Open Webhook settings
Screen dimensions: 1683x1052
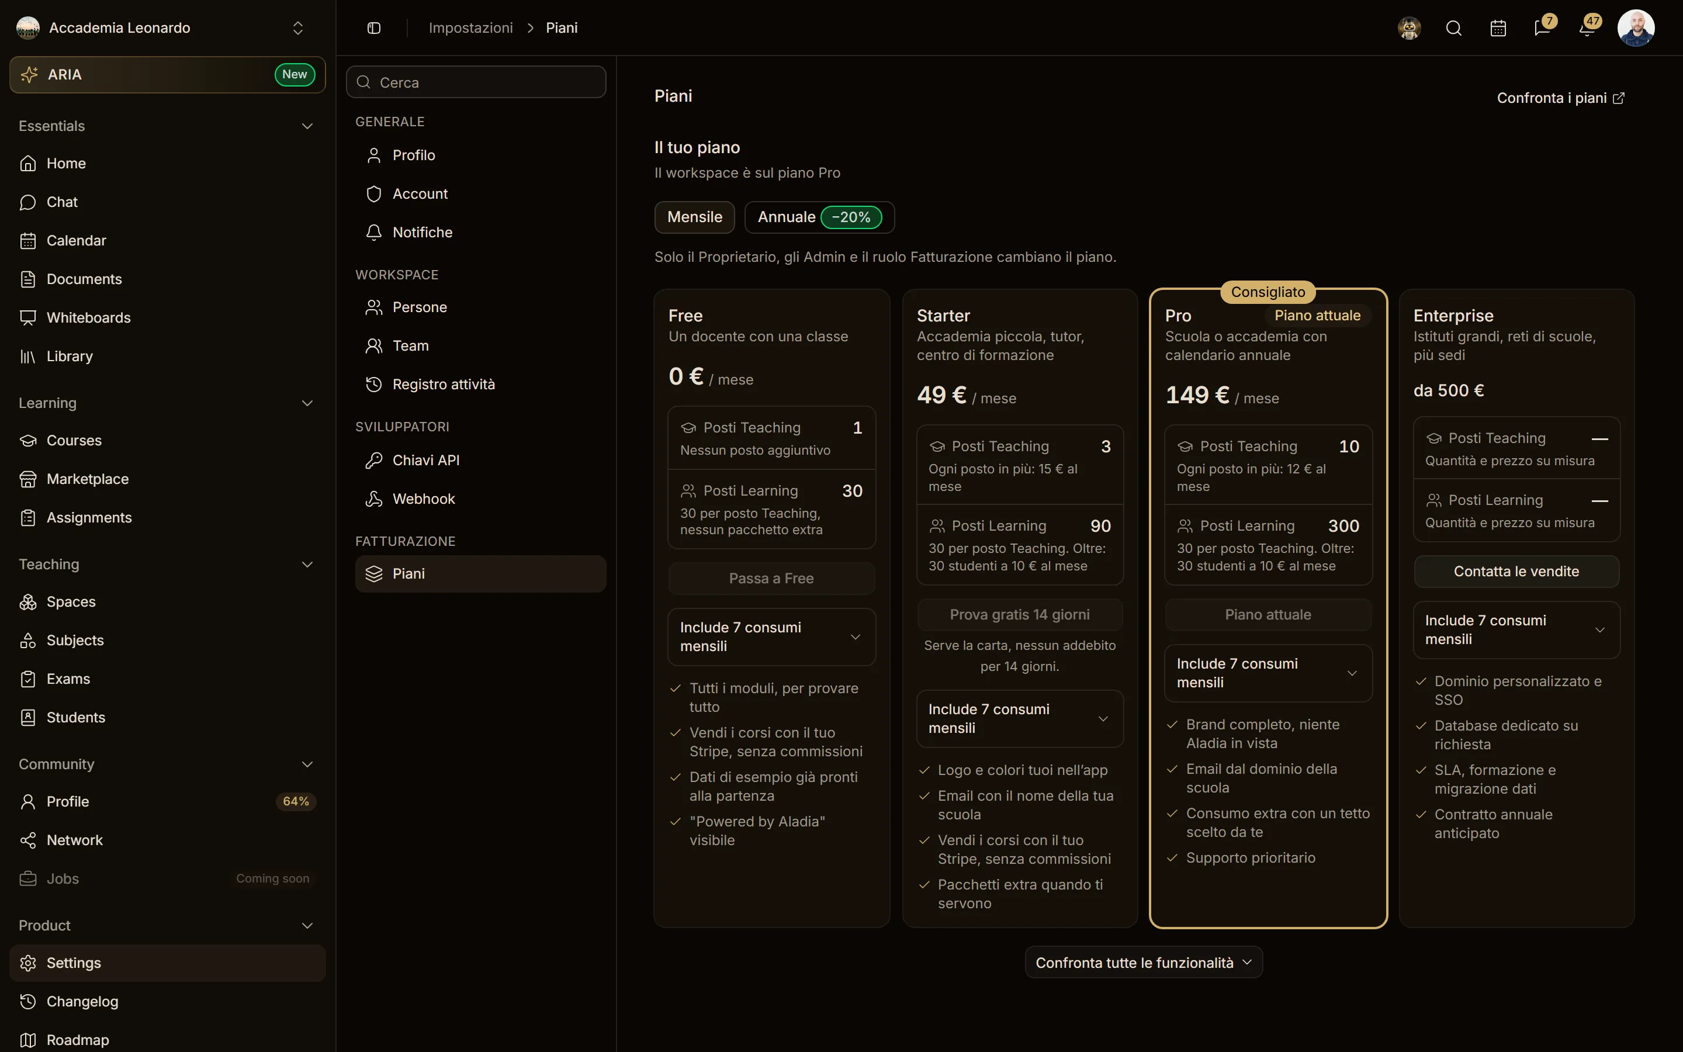pos(480,499)
